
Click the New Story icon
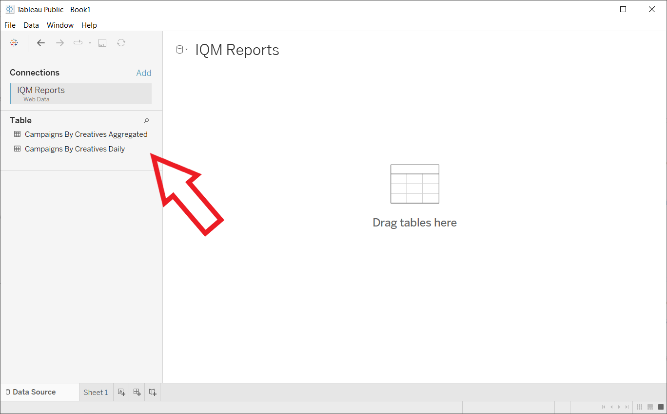point(153,392)
